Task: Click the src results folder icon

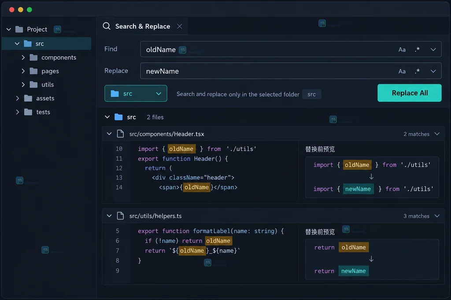Action: pos(118,117)
